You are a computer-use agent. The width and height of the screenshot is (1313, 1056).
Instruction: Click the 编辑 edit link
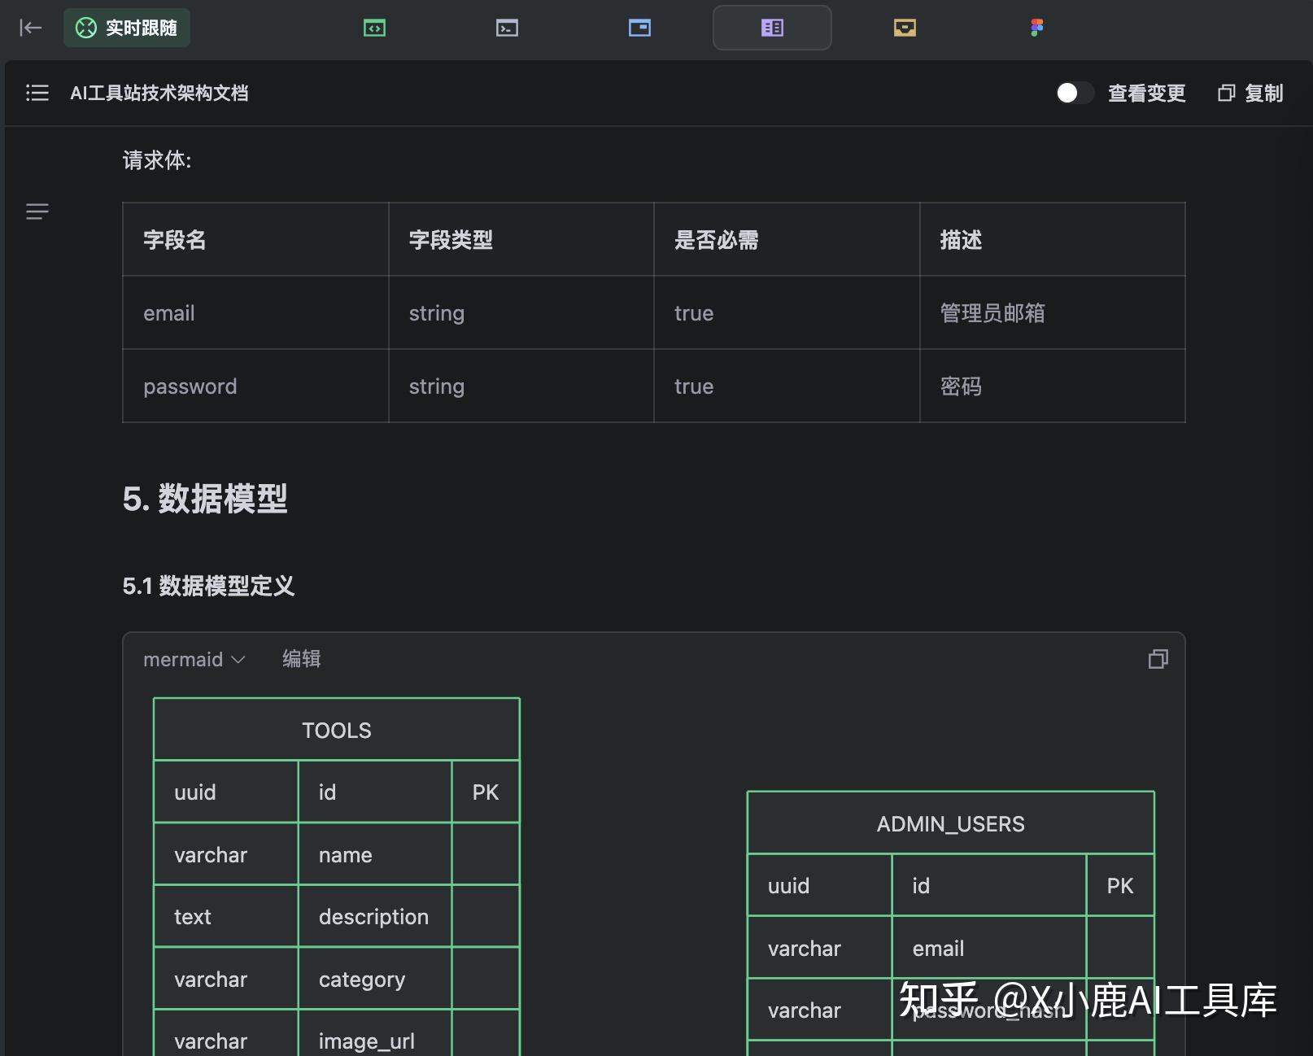(x=301, y=659)
